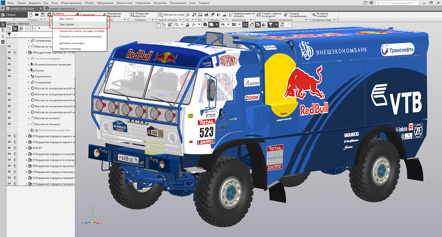442x237 pixels.
Task: Click Вставить элемент standard parts tool
Action: 320,15
